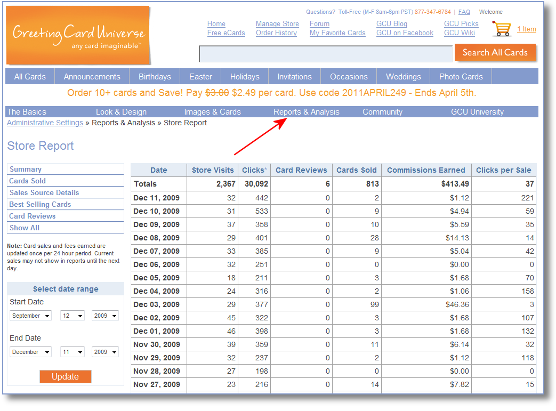The height and width of the screenshot is (411, 556).
Task: Click the Date column header
Action: pyautogui.click(x=159, y=170)
